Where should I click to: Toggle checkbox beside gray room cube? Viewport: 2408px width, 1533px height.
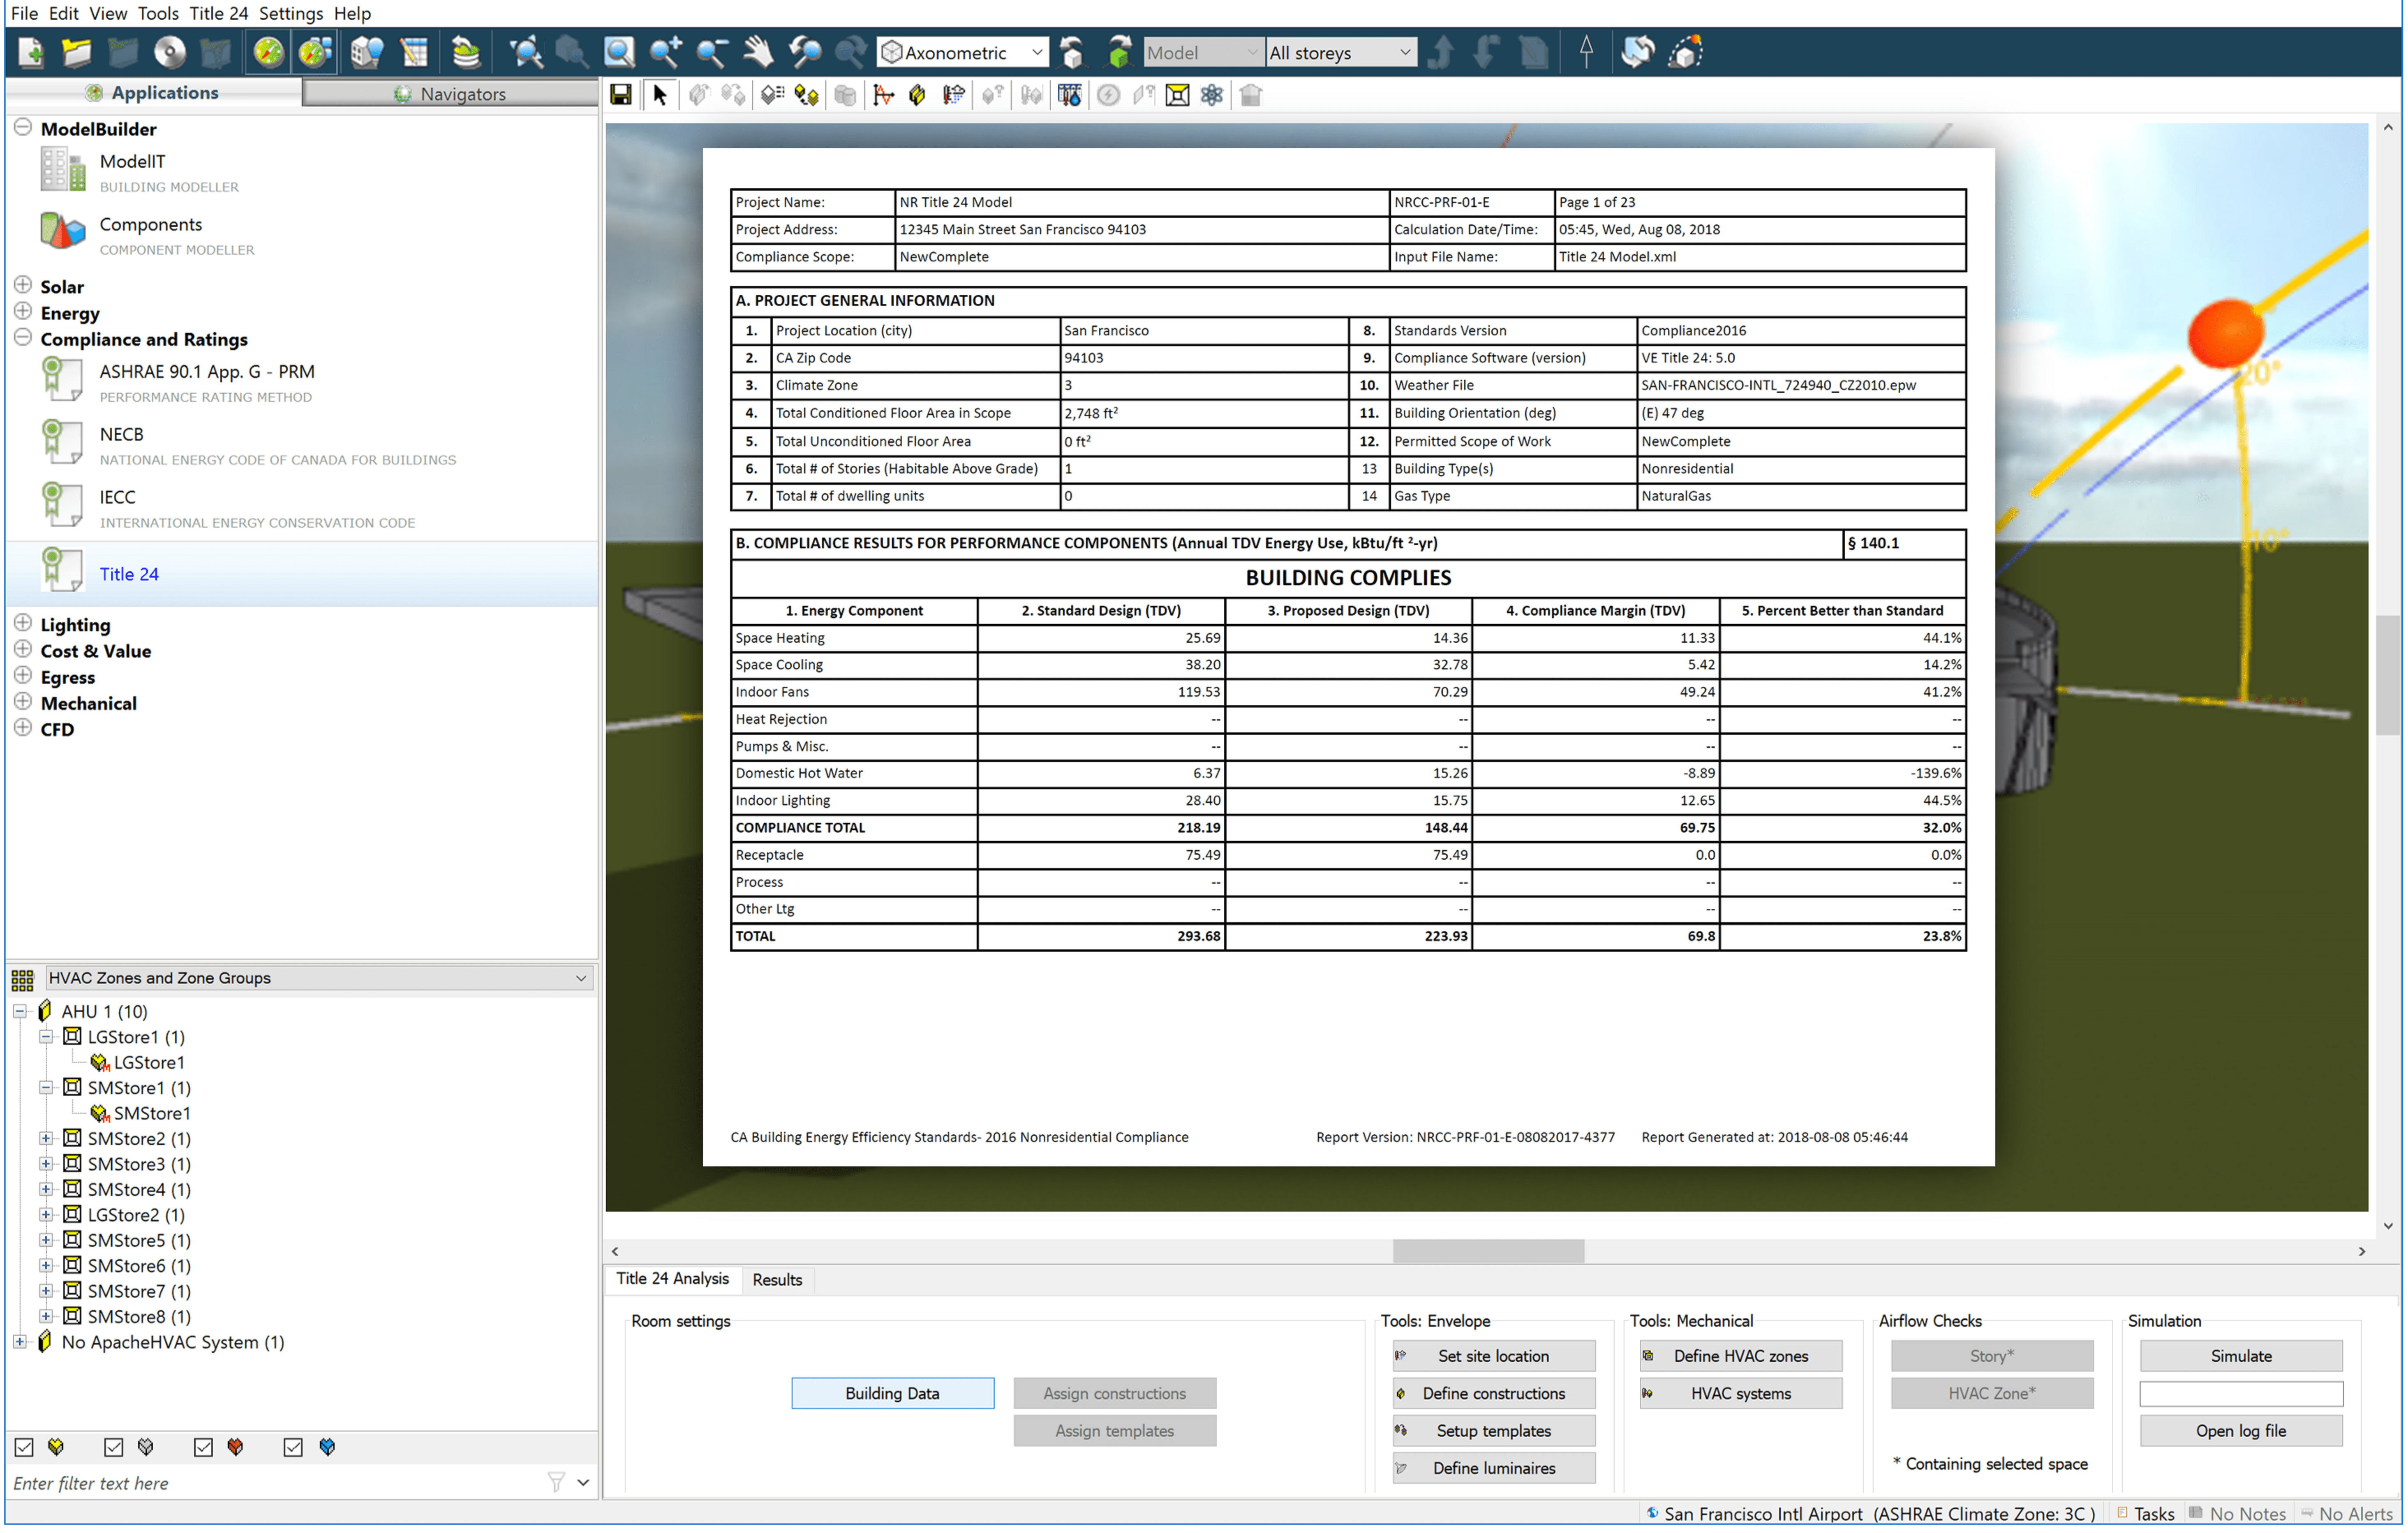point(114,1447)
